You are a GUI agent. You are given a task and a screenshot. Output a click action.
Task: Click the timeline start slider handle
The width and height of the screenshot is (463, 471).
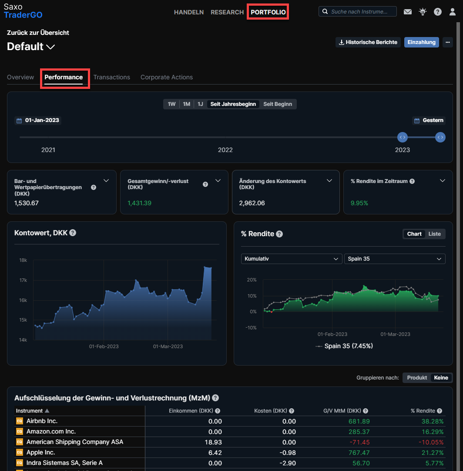click(x=403, y=137)
